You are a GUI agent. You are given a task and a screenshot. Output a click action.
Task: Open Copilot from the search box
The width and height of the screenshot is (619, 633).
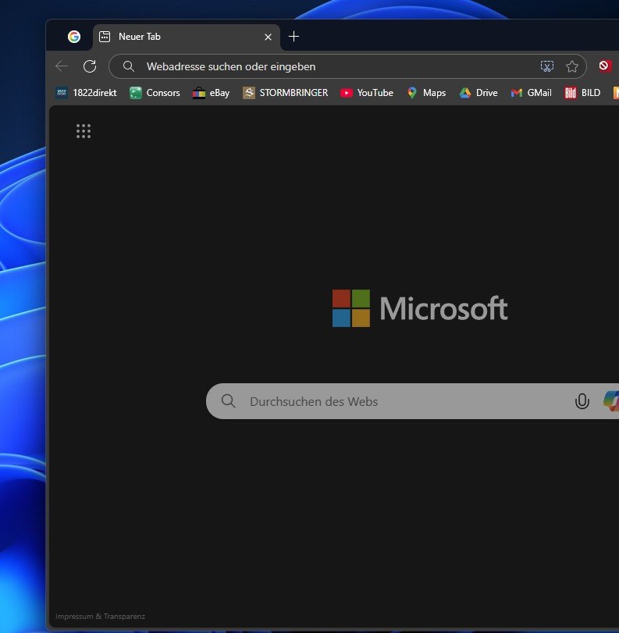tap(611, 401)
